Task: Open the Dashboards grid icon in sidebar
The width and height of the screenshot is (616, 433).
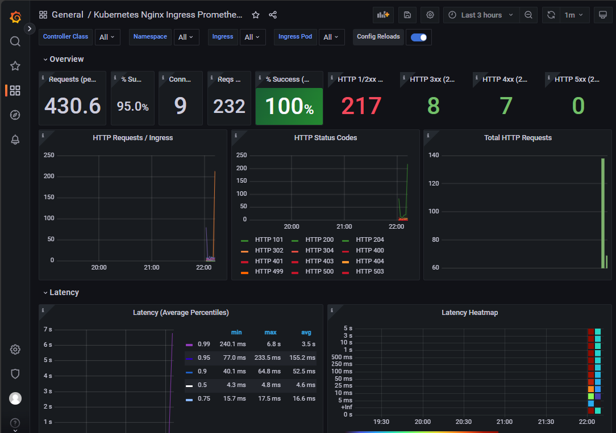Action: pyautogui.click(x=15, y=91)
